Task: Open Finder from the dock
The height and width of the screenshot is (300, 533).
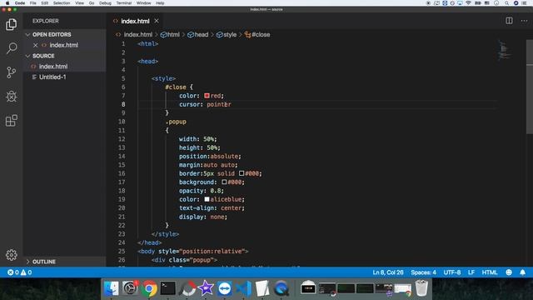Action: click(x=112, y=288)
